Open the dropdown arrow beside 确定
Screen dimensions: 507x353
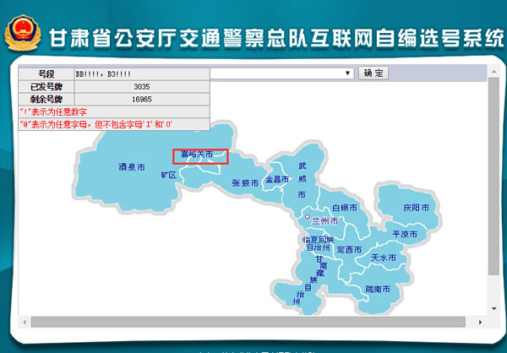pyautogui.click(x=347, y=73)
